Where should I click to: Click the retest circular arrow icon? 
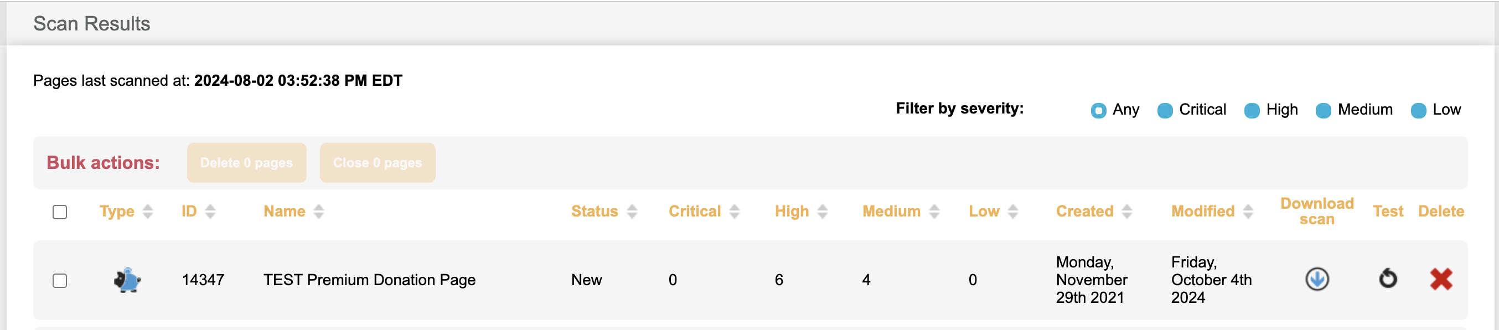1387,279
